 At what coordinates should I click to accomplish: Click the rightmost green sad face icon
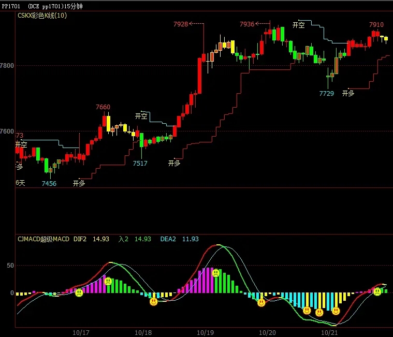(x=377, y=291)
